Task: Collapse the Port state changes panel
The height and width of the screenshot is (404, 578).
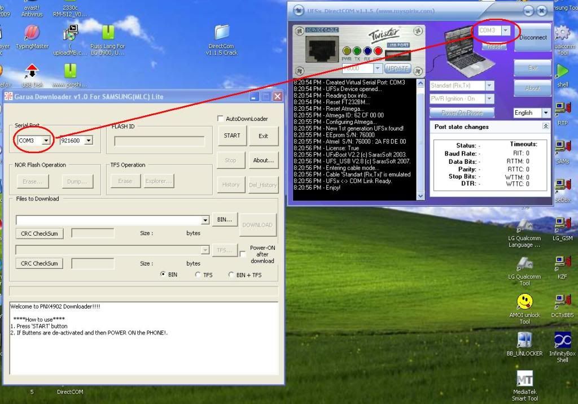Action: click(545, 127)
